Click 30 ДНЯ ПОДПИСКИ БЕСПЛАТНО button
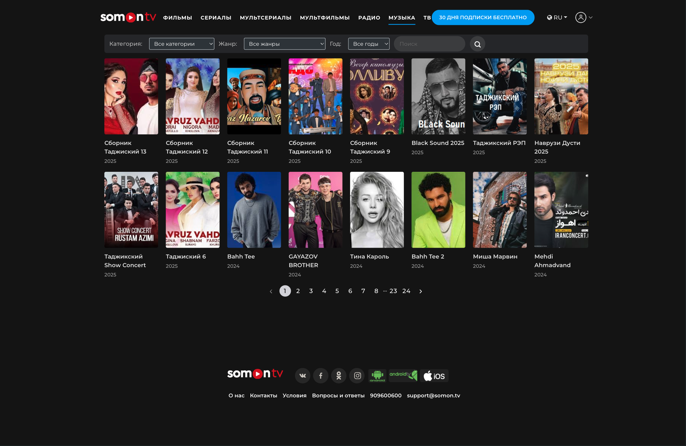The width and height of the screenshot is (686, 446). (483, 17)
